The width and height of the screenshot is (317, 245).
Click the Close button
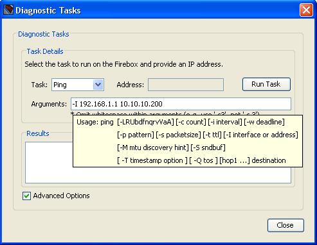point(285,225)
